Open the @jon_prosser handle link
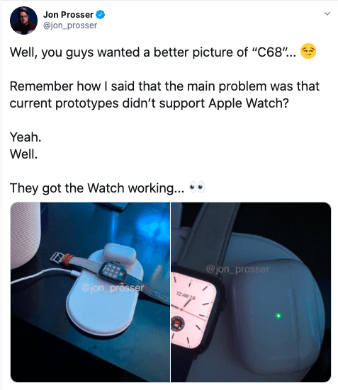338x390 pixels. pos(70,25)
